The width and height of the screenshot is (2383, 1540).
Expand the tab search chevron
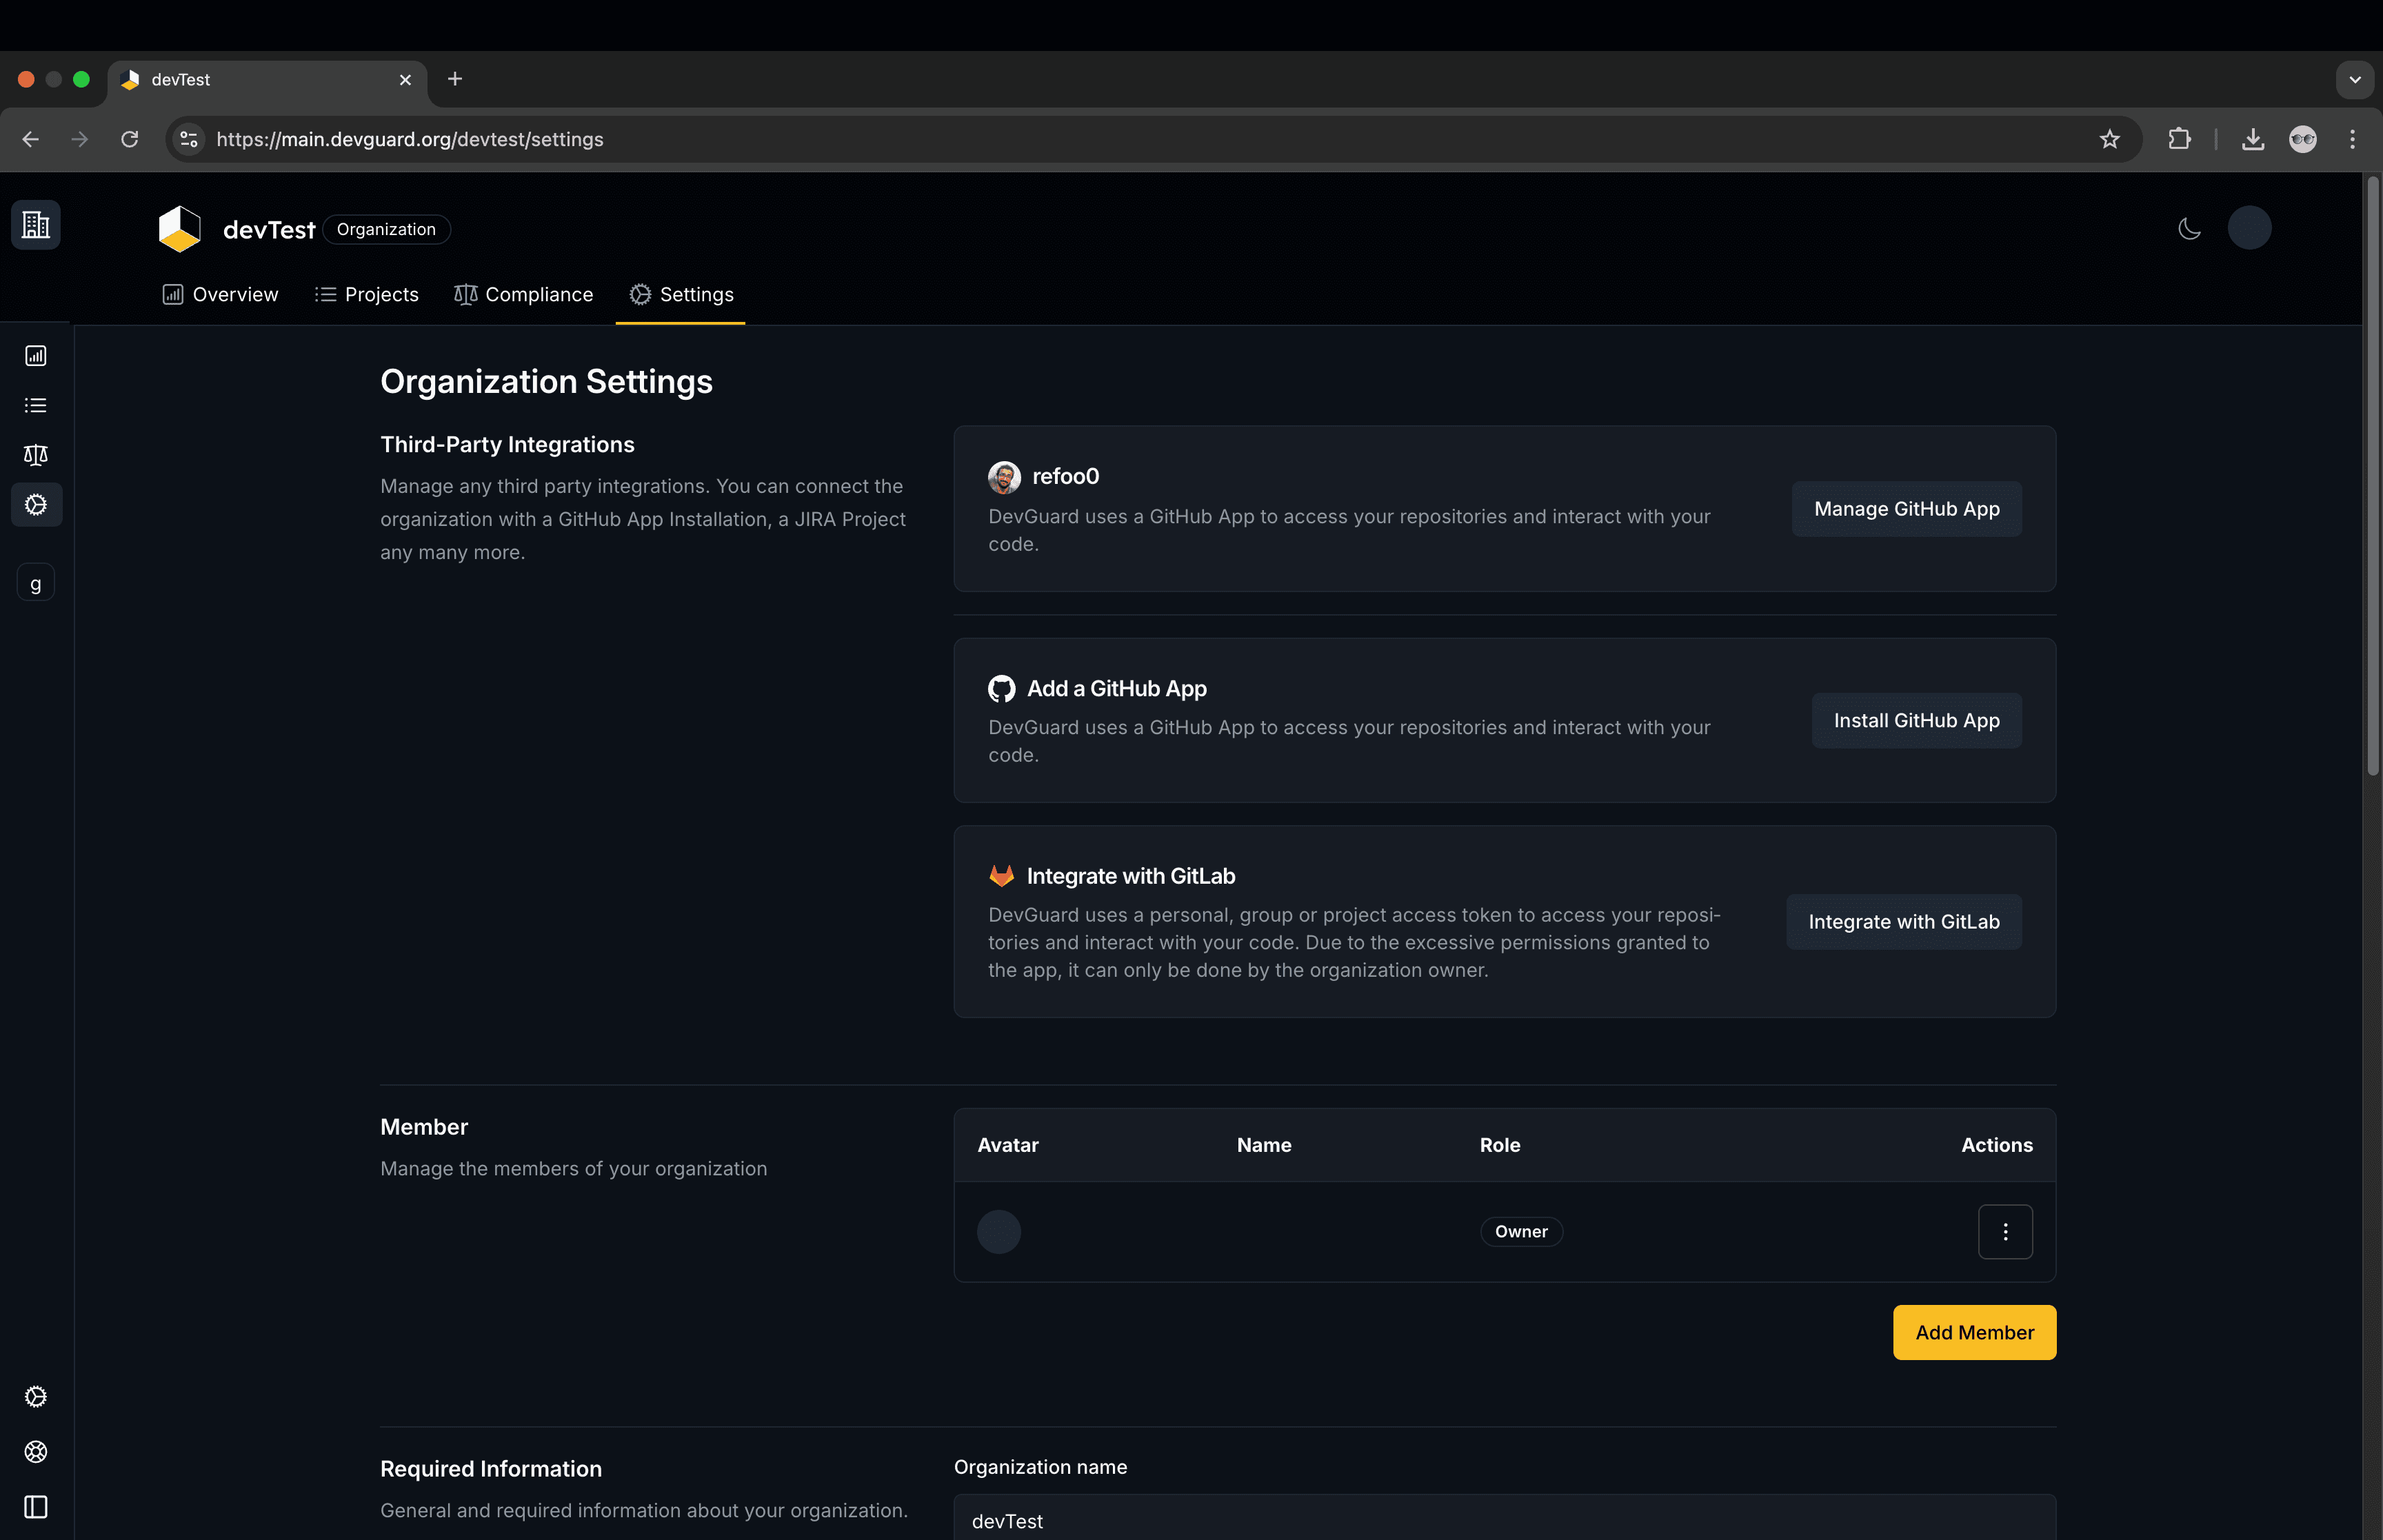[2354, 80]
